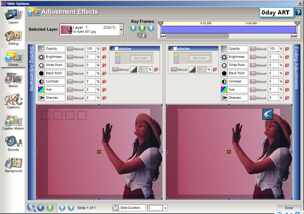This screenshot has width=304, height=214.
Task: Toggle Manual for starting Brightness
Action: [70, 57]
